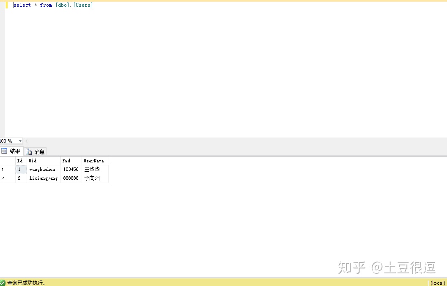The image size is (447, 286).
Task: Click the 查询已成功执行 status message
Action: click(26, 283)
